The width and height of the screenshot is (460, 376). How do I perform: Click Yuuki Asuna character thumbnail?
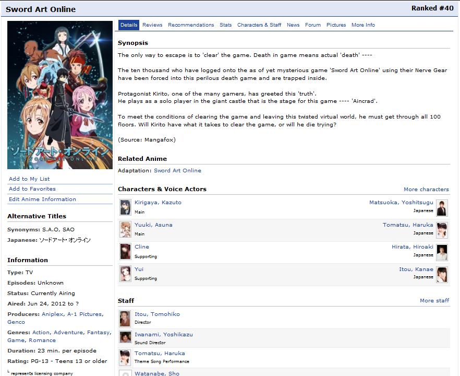click(x=125, y=229)
